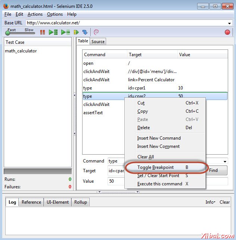Play current test case icon
236x240 pixels.
65,32
